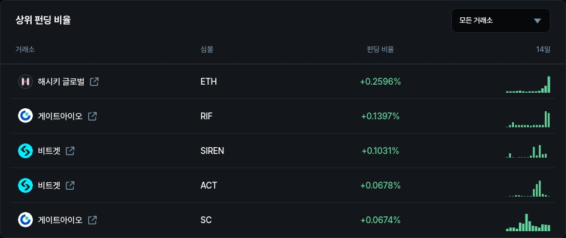The width and height of the screenshot is (566, 238).
Task: Click the 게이트아이오 logo in RIF row
Action: coord(25,116)
